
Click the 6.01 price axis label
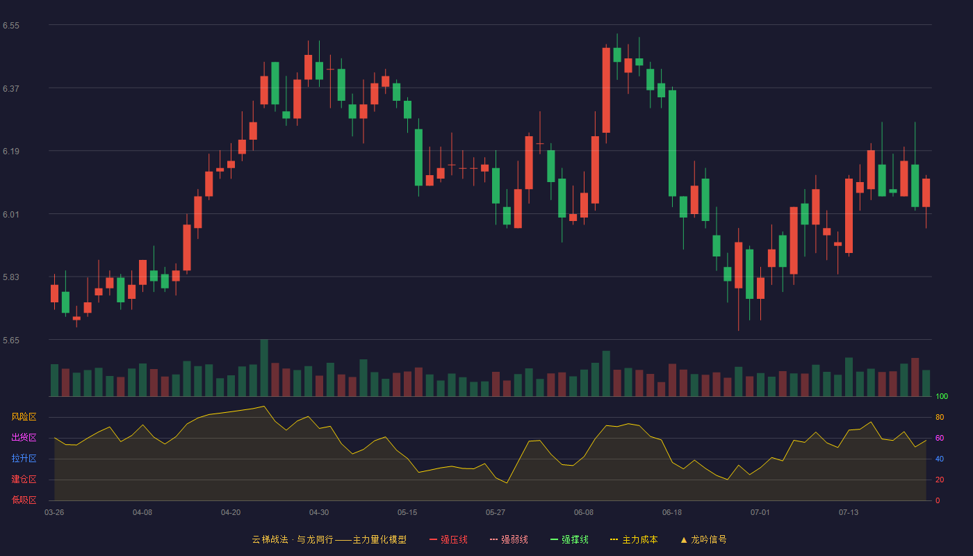coord(11,214)
